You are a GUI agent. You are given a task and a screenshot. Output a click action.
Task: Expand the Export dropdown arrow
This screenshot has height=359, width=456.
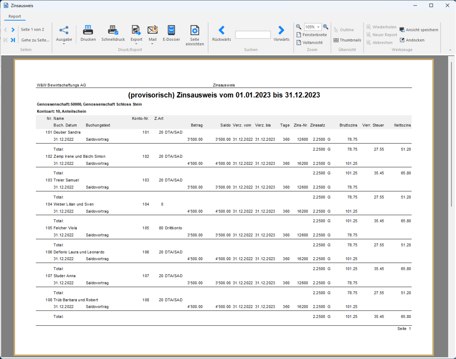(136, 44)
